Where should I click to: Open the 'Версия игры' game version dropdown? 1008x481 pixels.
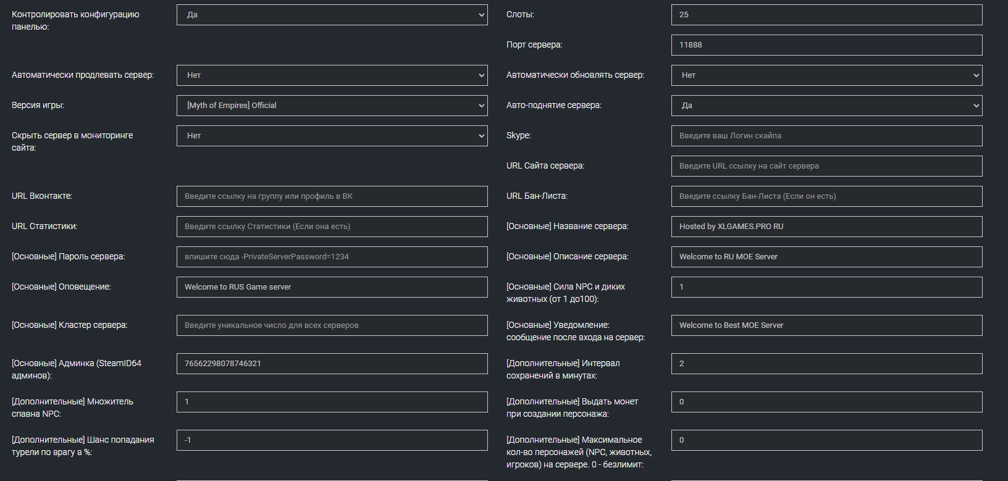[332, 106]
